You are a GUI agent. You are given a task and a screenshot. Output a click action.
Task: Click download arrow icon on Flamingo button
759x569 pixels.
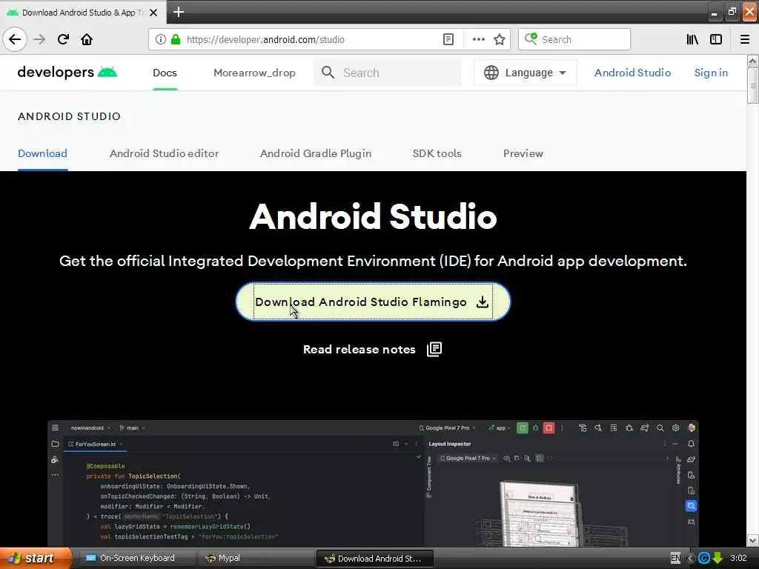coord(482,302)
